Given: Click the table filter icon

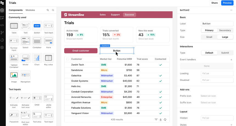Looking at the screenshot, I should tap(156, 119).
